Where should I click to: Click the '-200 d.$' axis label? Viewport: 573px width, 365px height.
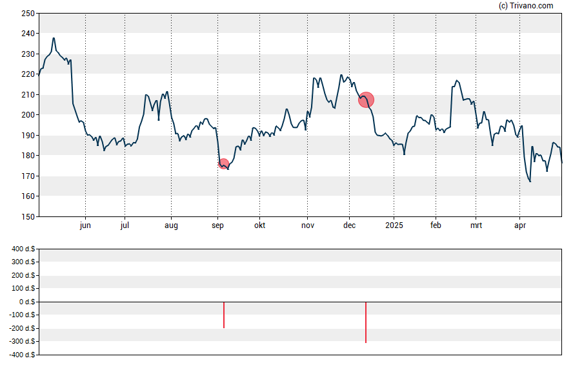coord(23,328)
